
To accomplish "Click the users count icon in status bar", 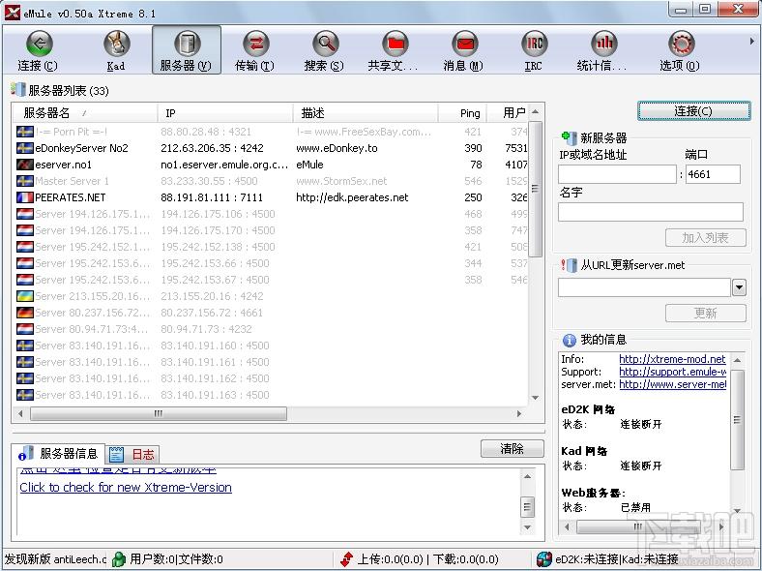I will pos(119,559).
